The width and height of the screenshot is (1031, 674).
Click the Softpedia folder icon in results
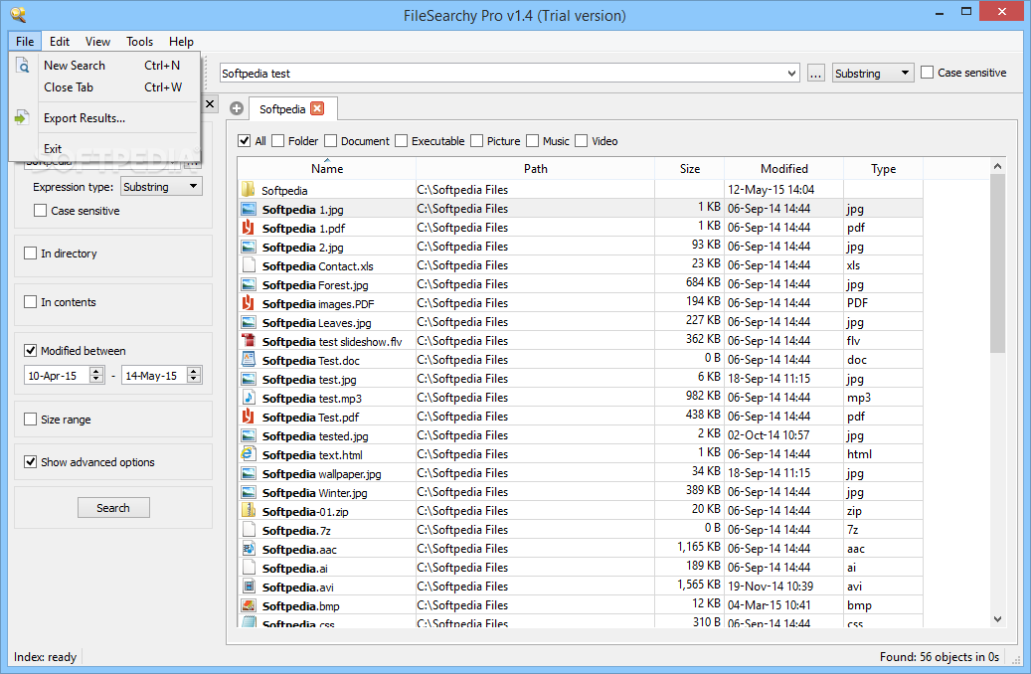(248, 190)
